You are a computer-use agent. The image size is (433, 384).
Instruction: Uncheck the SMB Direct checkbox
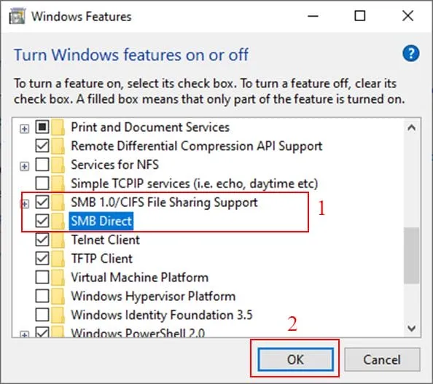click(x=42, y=221)
